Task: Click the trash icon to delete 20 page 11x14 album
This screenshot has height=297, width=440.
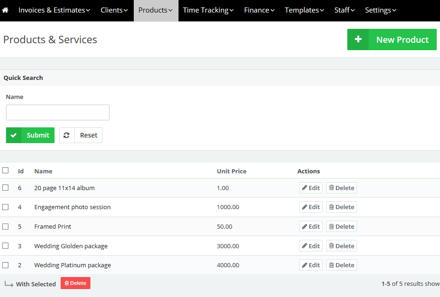Action: 333,188
